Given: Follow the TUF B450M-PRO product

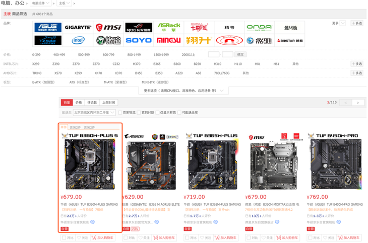Looking at the screenshot, I should point(329,237).
